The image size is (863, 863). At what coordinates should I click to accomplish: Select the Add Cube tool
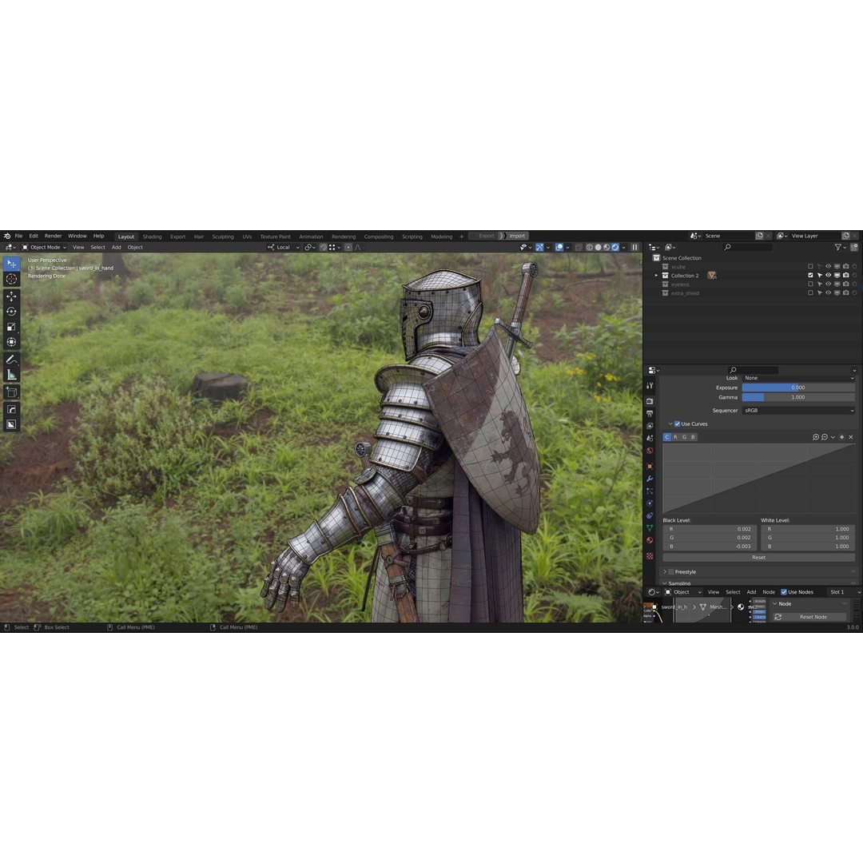[11, 392]
